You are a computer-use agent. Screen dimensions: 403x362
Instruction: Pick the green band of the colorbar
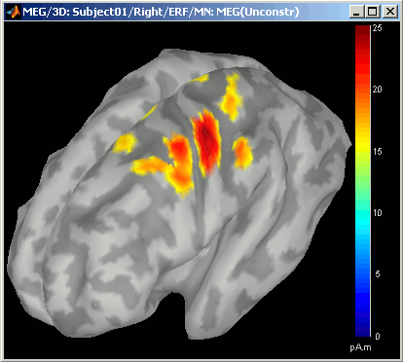tap(363, 182)
